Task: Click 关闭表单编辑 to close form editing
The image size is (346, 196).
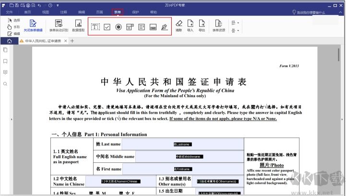Action: [x=33, y=25]
